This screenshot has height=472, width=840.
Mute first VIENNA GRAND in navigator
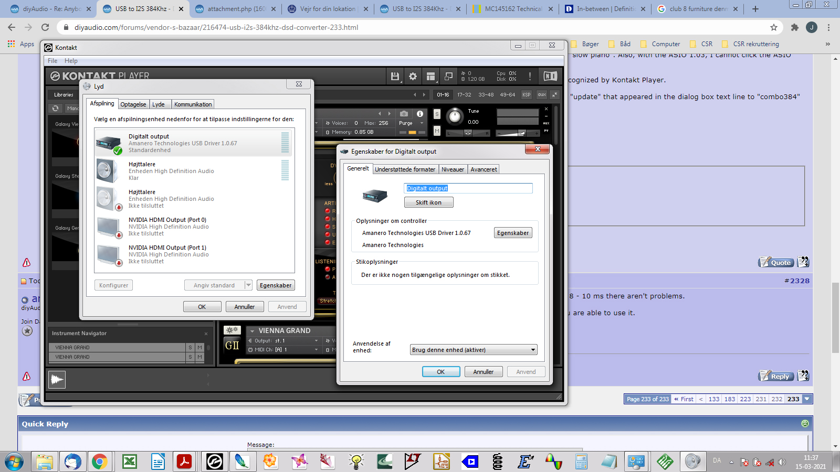click(199, 348)
